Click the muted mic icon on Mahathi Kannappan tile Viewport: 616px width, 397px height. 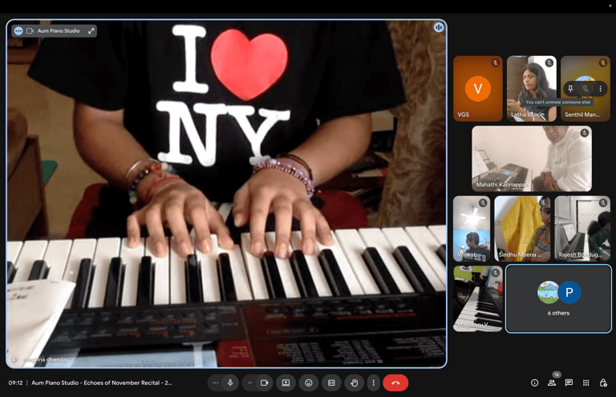click(584, 133)
